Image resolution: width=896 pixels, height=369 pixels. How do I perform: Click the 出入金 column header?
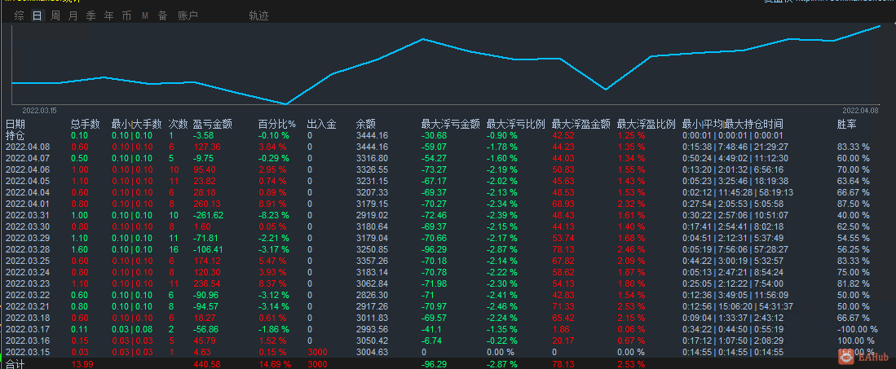tap(321, 124)
